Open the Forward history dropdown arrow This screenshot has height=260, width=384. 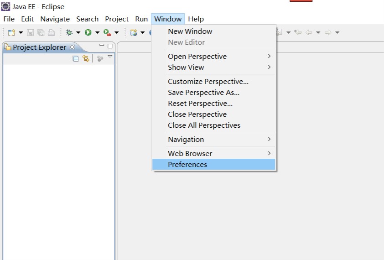coord(337,32)
